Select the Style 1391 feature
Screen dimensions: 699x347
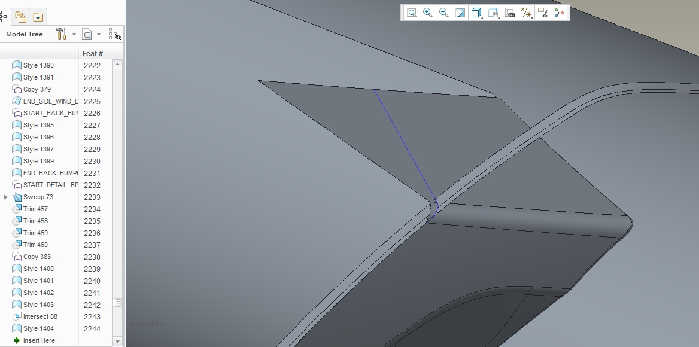(x=38, y=77)
